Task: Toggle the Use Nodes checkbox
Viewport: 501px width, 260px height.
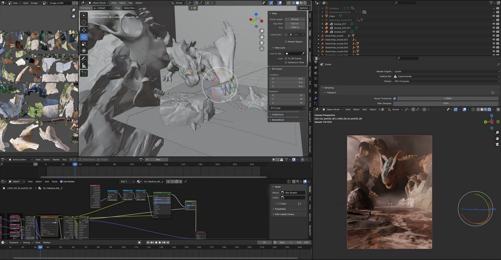Action: click(62, 181)
